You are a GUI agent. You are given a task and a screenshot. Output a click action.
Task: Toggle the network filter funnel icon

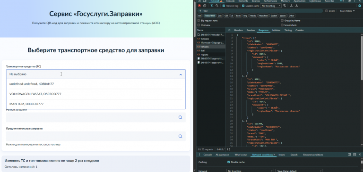pyautogui.click(x=212, y=6)
